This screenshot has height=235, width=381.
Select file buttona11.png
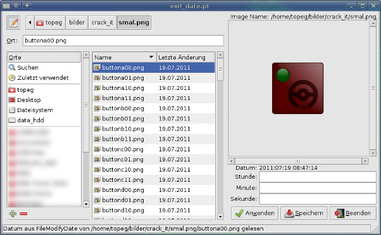154,98
